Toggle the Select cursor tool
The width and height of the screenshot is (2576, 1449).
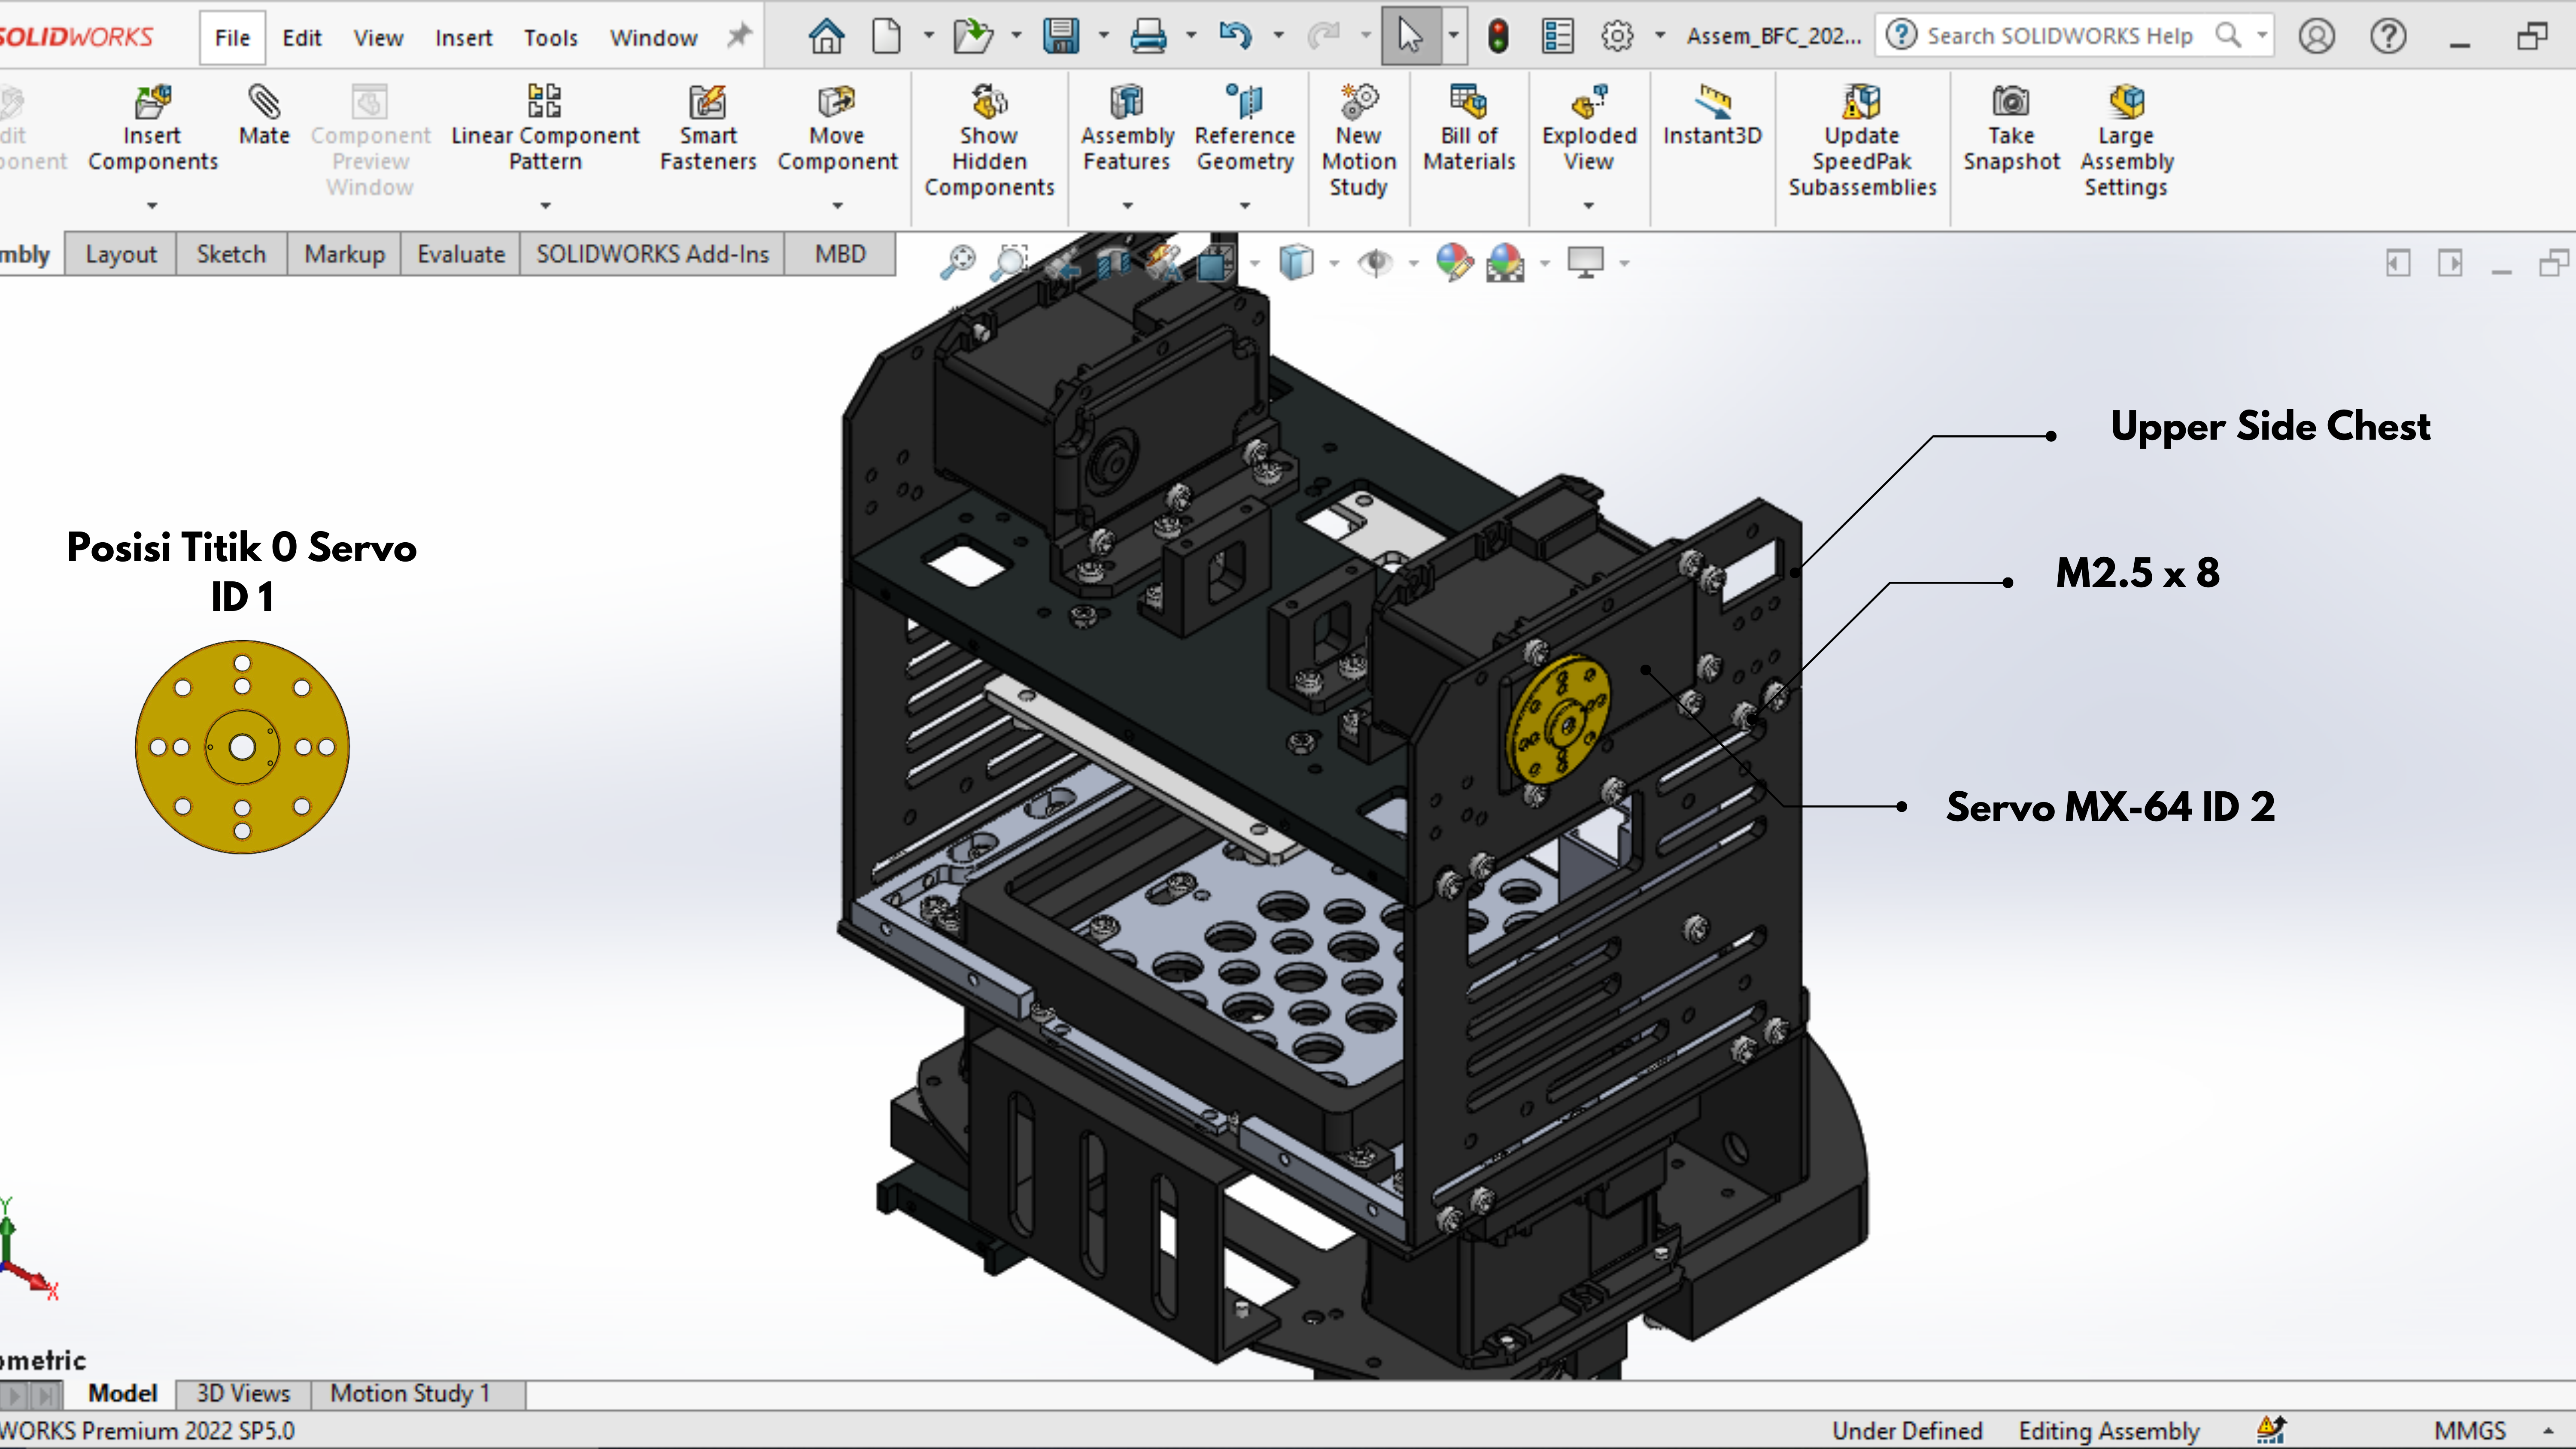tap(1410, 37)
